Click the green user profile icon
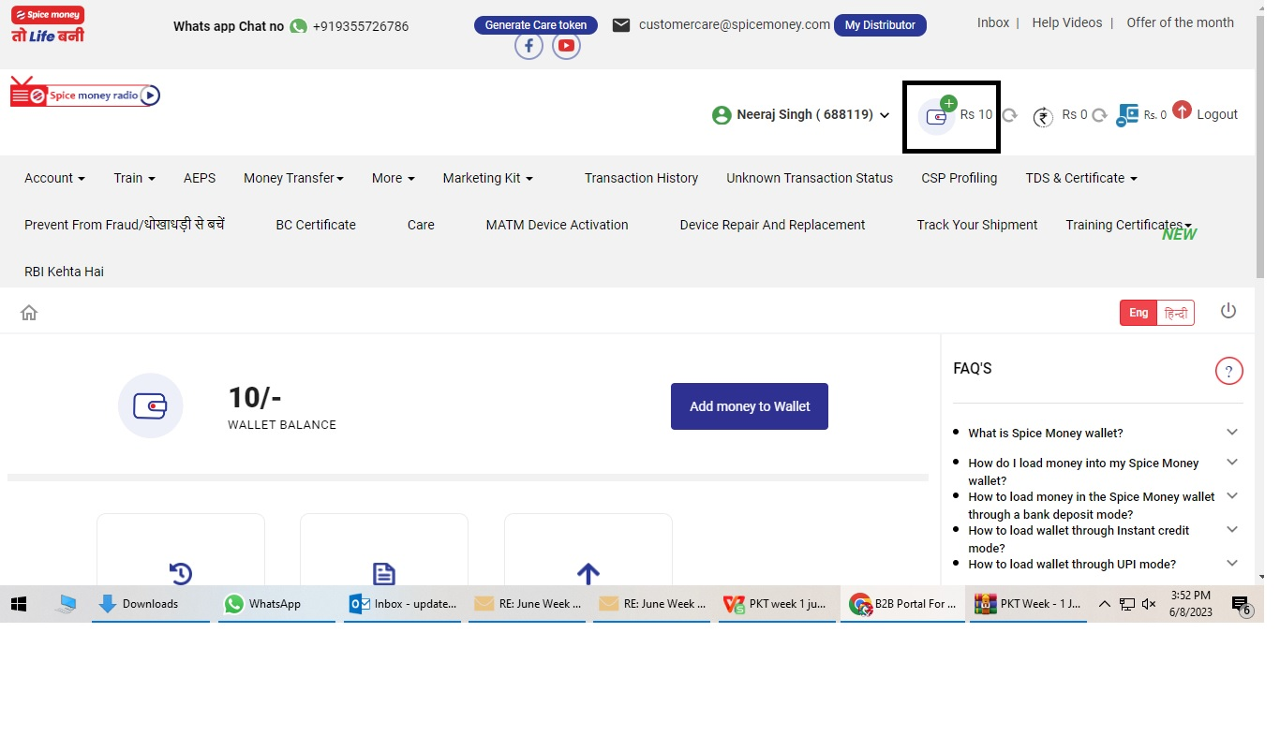Screen dimensions: 1280x736 click(722, 115)
